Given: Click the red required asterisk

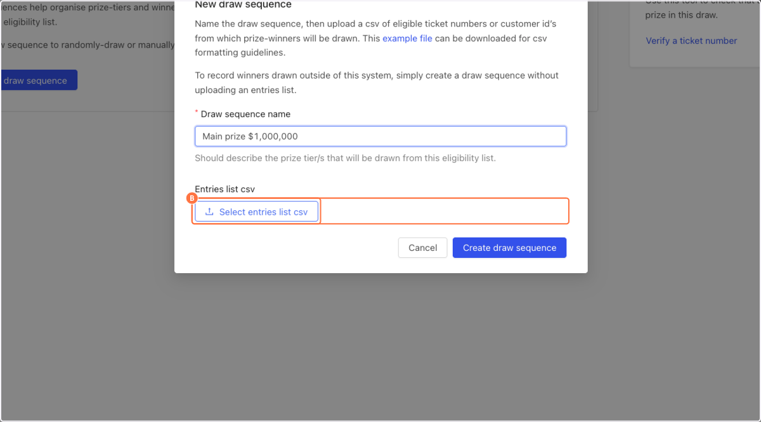Looking at the screenshot, I should (197, 112).
